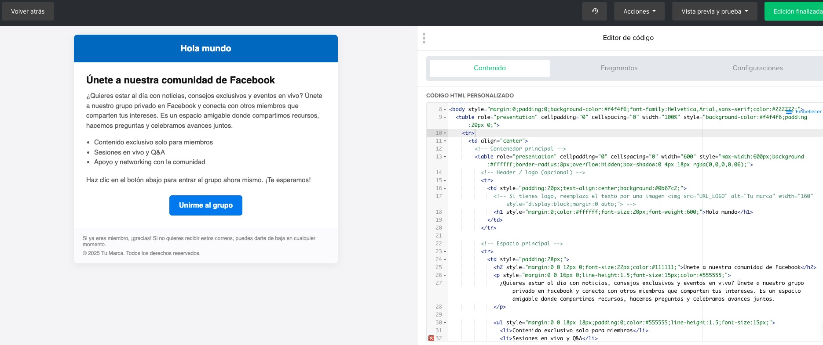Click the Edición finalizada button
Screen dimensions: 823x345
point(794,11)
